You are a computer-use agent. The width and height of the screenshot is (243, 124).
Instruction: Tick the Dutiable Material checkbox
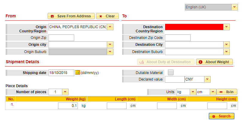pyautogui.click(x=171, y=72)
